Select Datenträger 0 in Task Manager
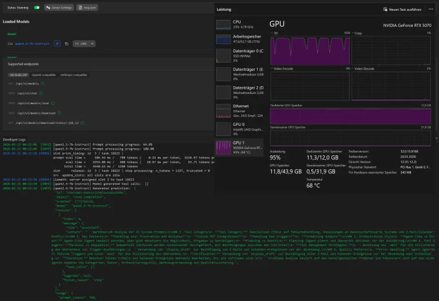This screenshot has height=301, width=439. tap(240, 56)
